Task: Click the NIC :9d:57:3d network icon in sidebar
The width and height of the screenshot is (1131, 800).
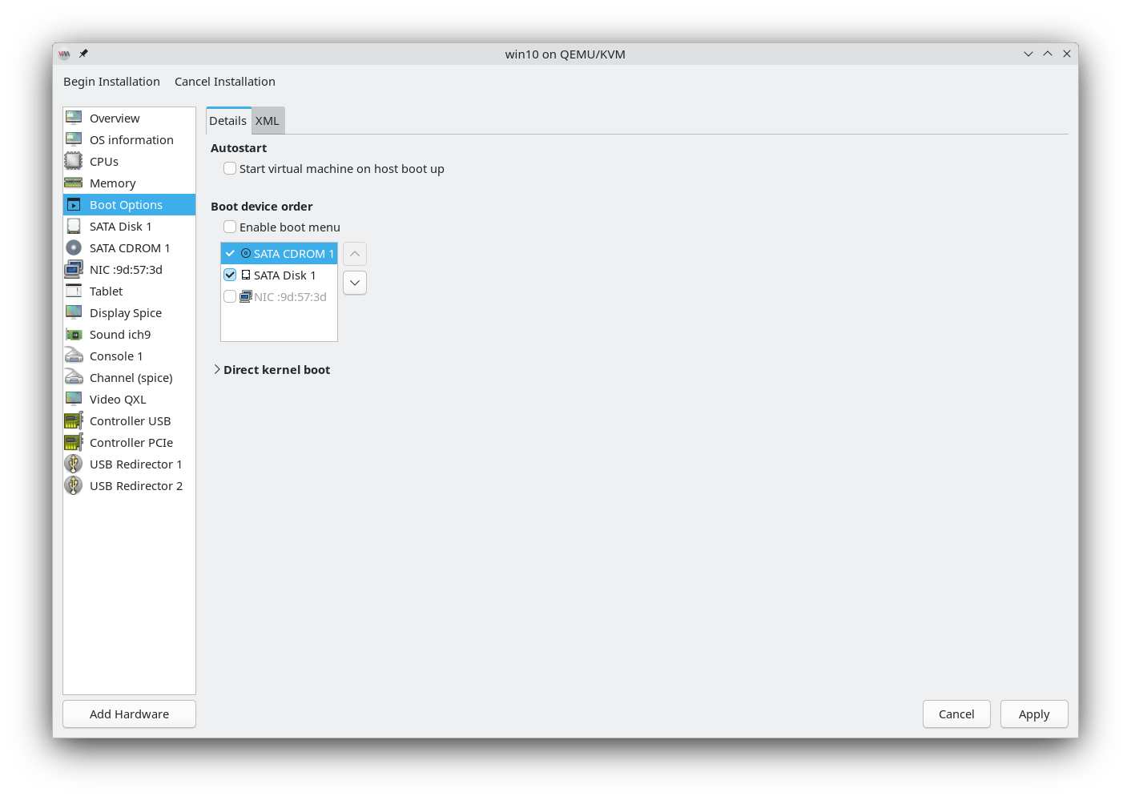Action: (74, 269)
